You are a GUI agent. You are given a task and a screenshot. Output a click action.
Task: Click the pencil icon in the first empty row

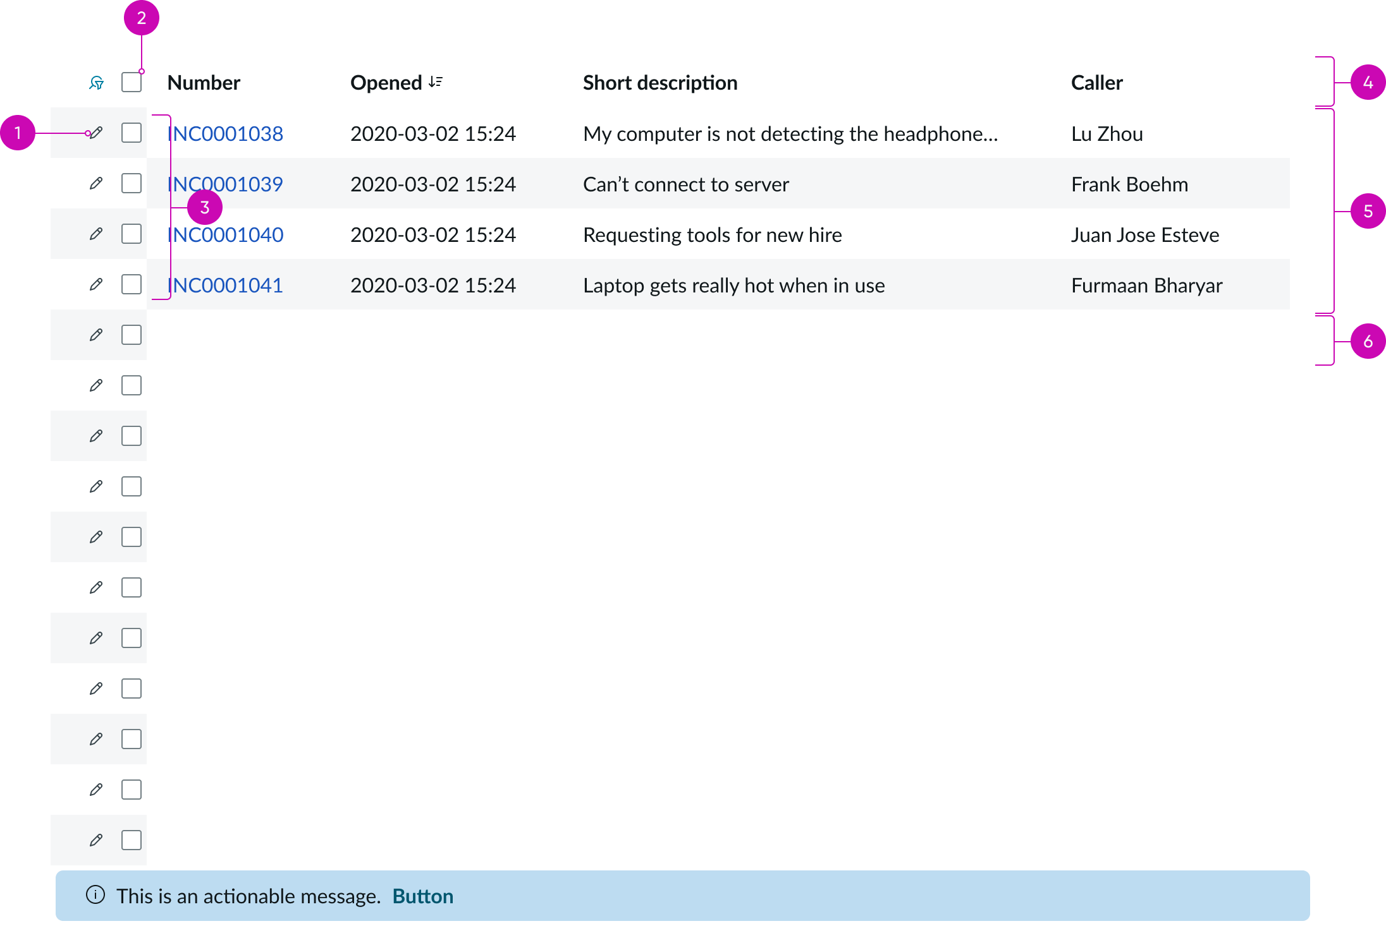pos(96,335)
